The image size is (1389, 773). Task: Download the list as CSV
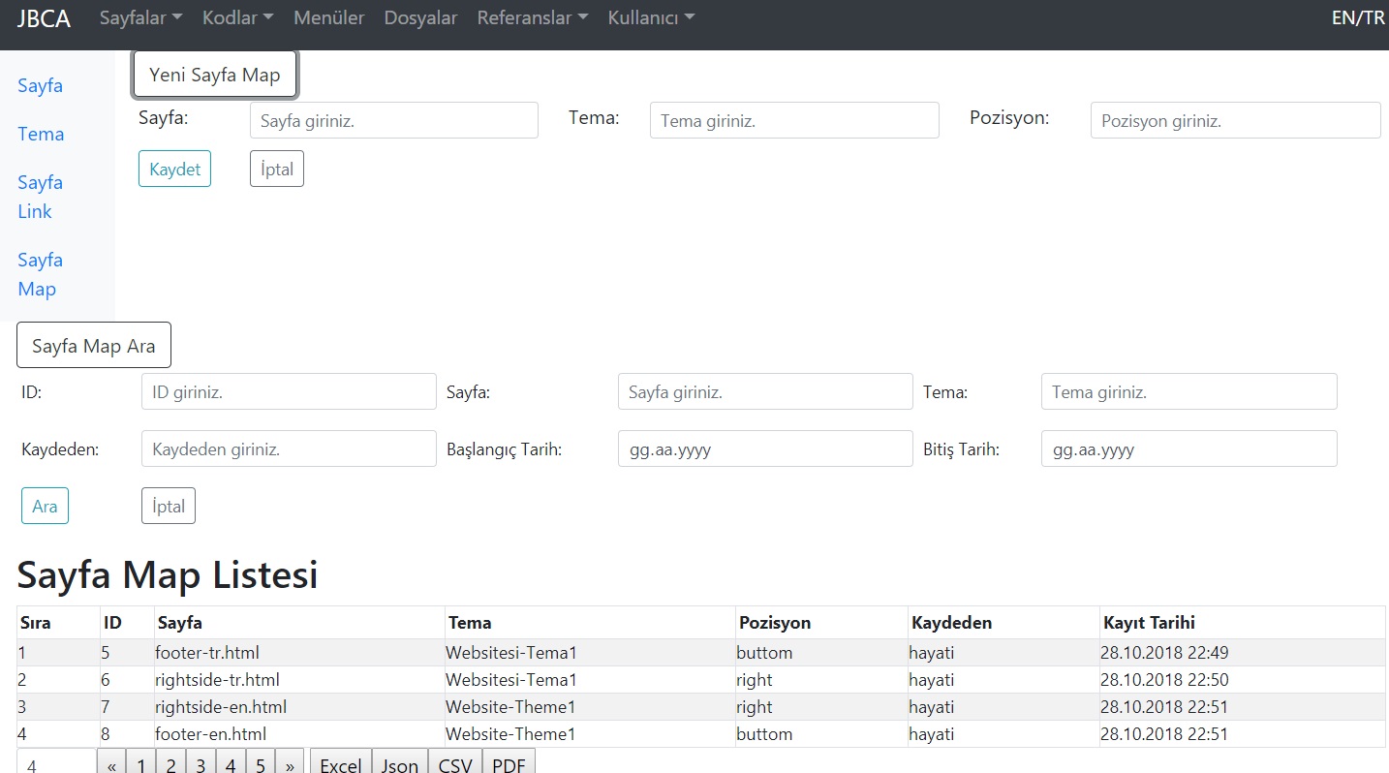[454, 764]
